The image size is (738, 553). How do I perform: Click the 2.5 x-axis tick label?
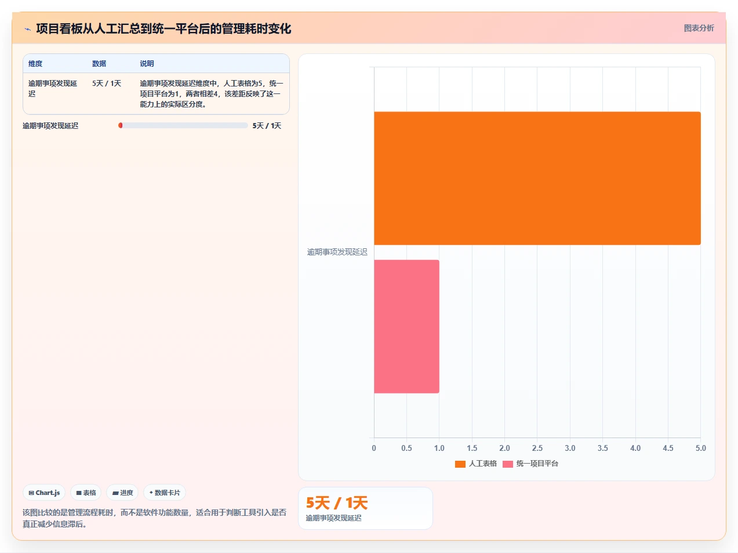pos(537,448)
